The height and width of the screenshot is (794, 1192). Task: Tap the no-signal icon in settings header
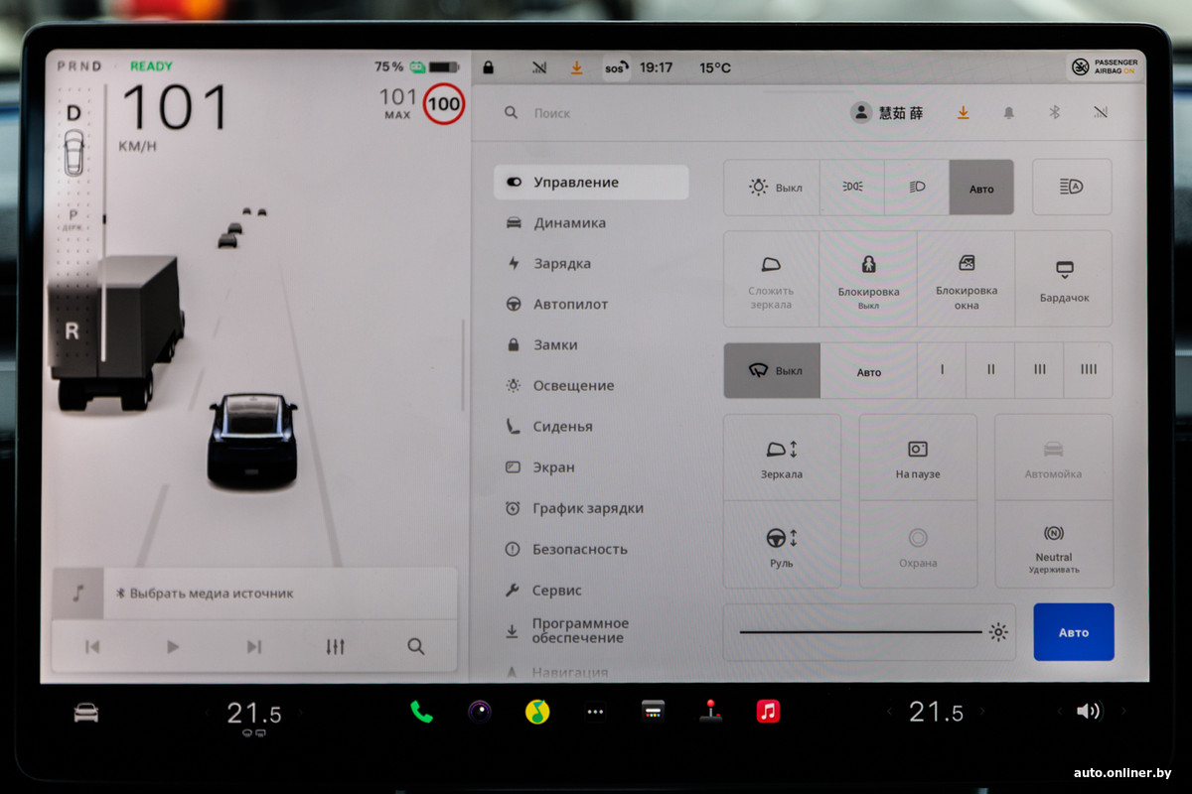[1101, 113]
